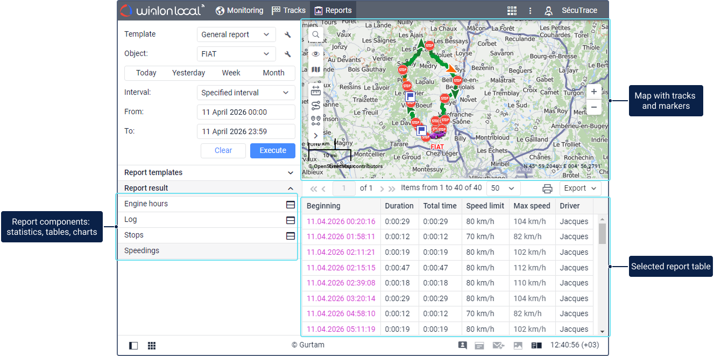
Task: Toggle the Stops table view icon
Action: tap(290, 236)
